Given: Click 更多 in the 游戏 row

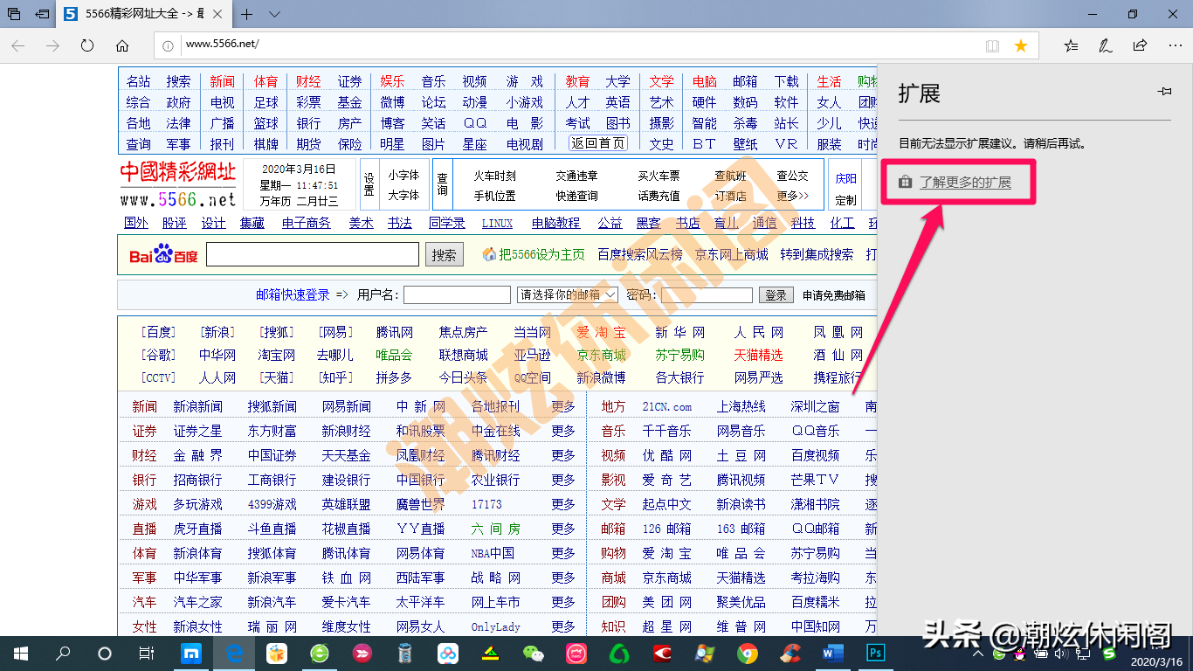Looking at the screenshot, I should [563, 504].
